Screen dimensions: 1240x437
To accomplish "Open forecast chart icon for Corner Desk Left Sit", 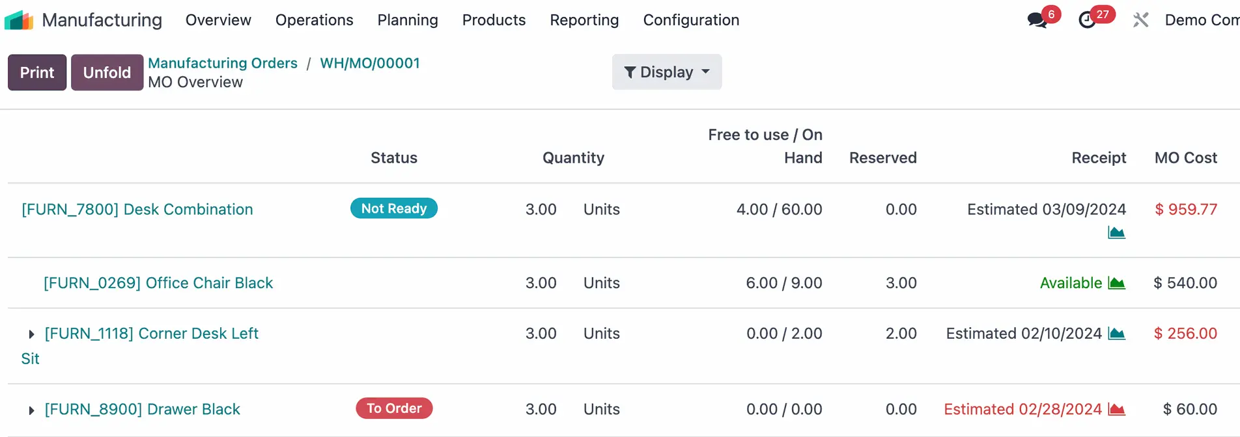I will [1116, 334].
